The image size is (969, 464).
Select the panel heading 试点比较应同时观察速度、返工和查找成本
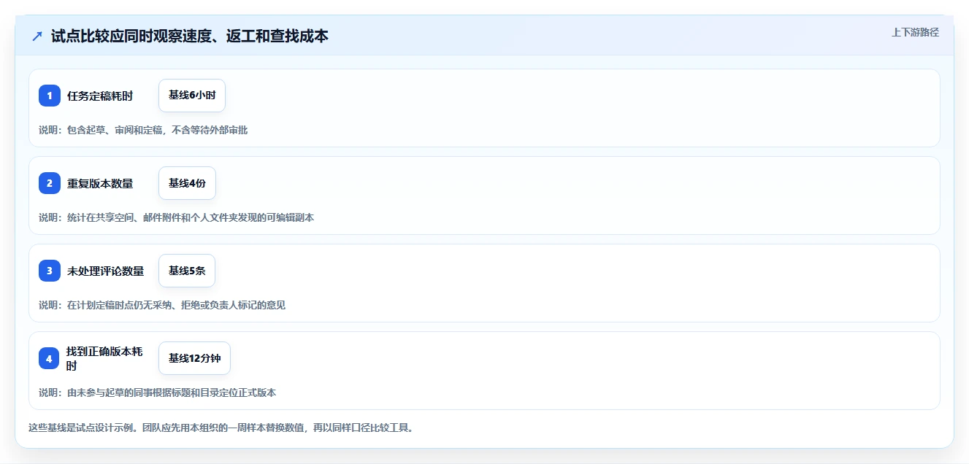coord(190,36)
